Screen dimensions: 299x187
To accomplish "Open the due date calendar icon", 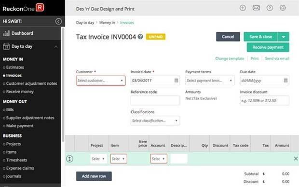I will pos(285,80).
